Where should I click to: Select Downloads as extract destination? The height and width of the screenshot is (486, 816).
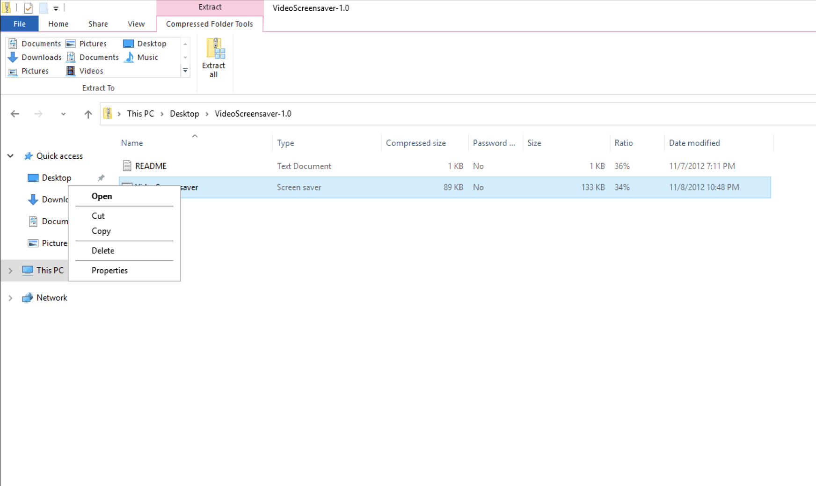[x=41, y=57]
